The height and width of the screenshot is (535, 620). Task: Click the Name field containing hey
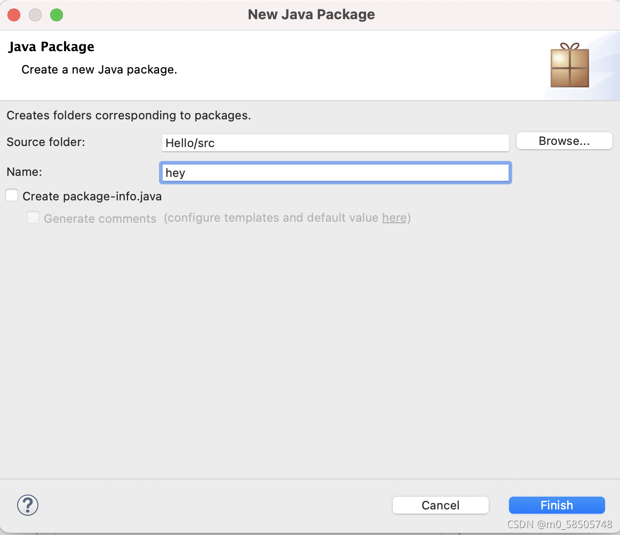click(x=335, y=172)
